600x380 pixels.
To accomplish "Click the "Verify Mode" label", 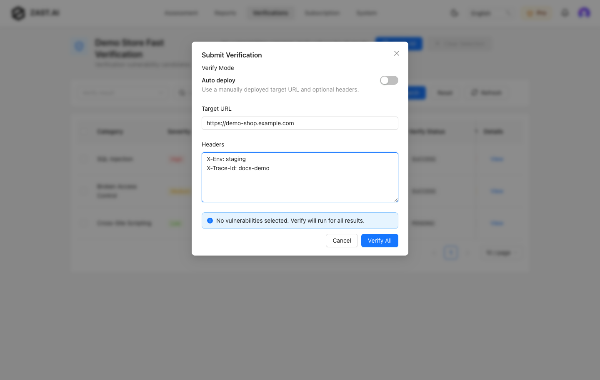I will pyautogui.click(x=218, y=68).
